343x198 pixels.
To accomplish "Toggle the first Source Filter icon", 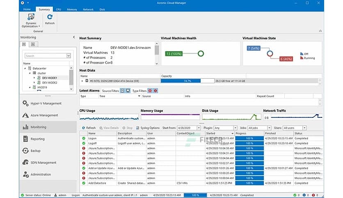I will [123, 91].
